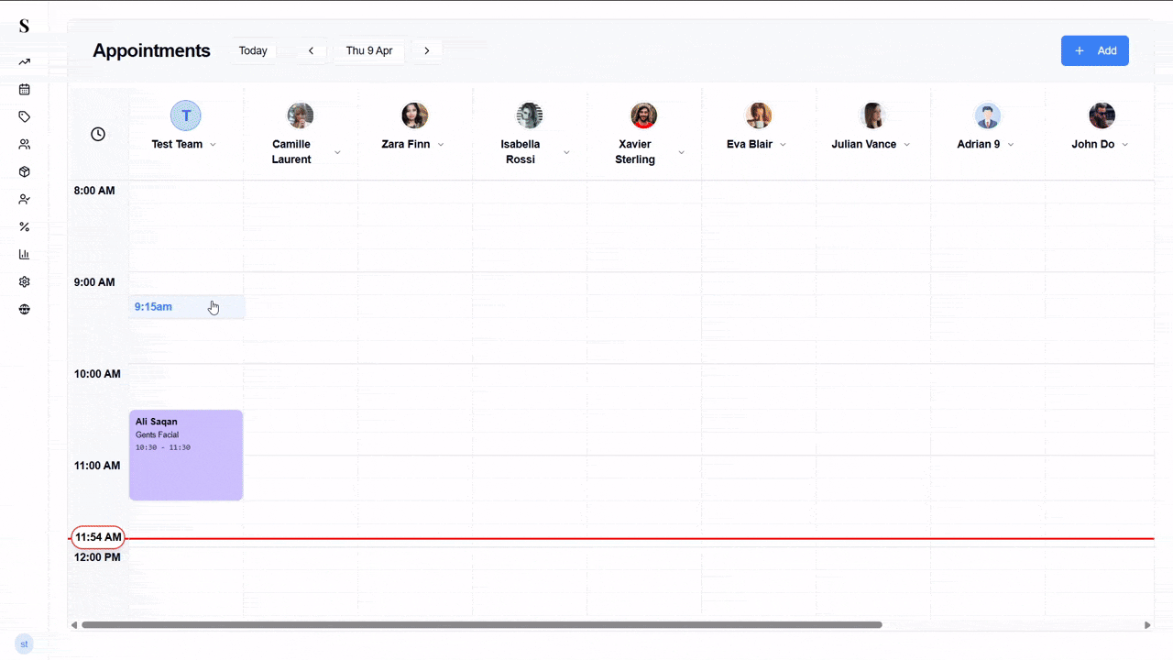Click the clock icon above the time column
The width and height of the screenshot is (1173, 660).
pos(97,134)
